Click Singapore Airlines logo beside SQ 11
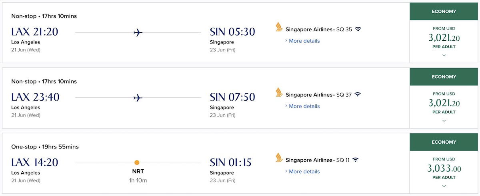This screenshot has height=196, width=480. [279, 158]
